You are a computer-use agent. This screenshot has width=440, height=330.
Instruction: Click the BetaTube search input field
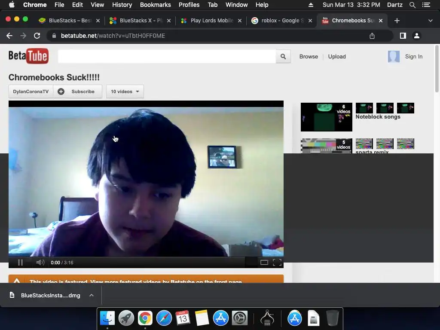pos(167,56)
